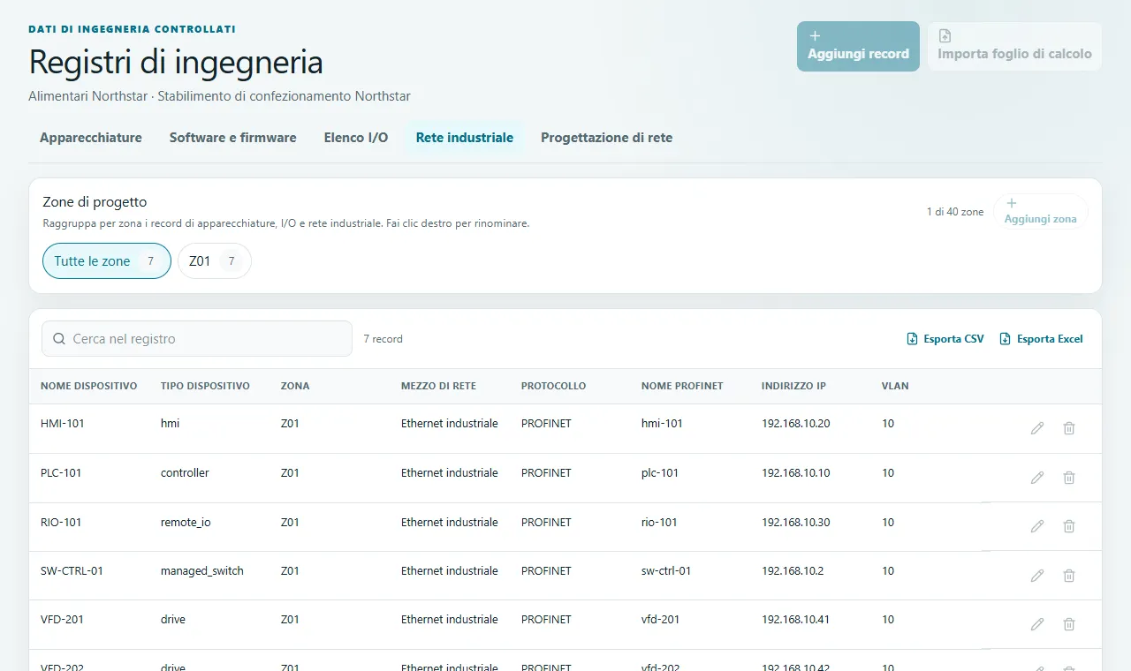The height and width of the screenshot is (671, 1131).
Task: Select the managed_switch device type cell
Action: 202,571
